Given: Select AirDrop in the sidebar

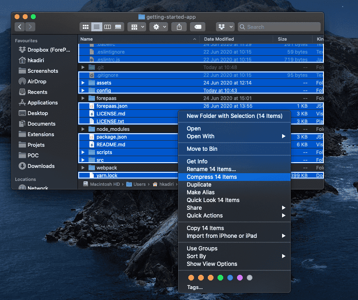Looking at the screenshot, I should click(32, 81).
